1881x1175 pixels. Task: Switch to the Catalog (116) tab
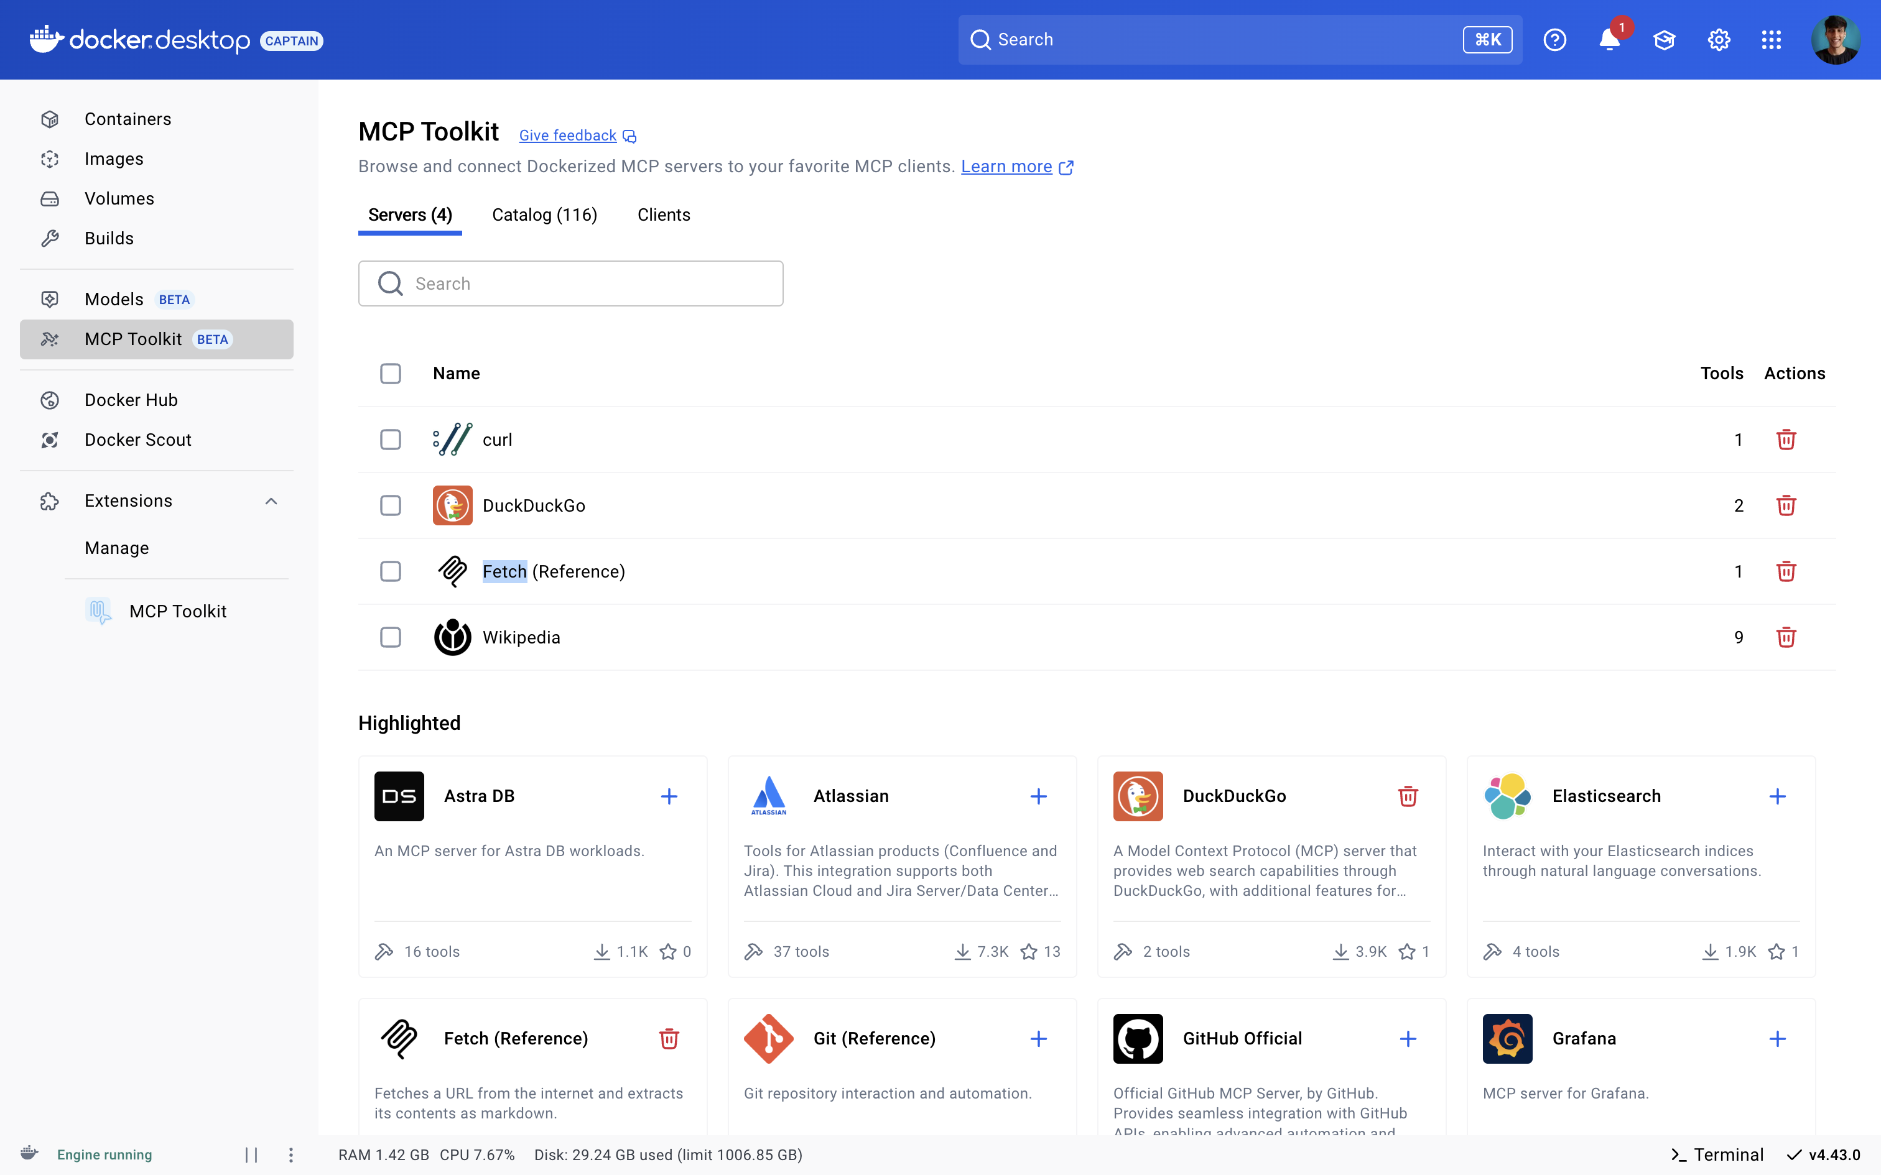(544, 215)
